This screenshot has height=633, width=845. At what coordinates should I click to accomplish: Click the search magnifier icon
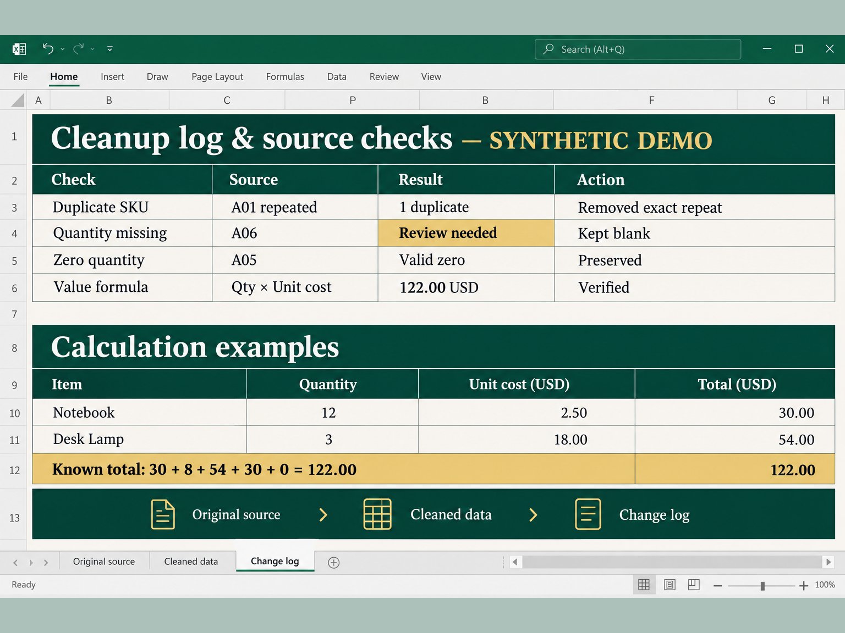coord(548,49)
